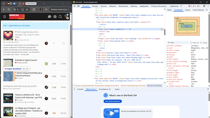Screen dimensions: 210x118
Task: Open DevTools settings gear
Action: click(x=204, y=6)
